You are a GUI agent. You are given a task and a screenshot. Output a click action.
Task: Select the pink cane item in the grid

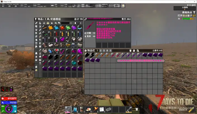tap(62, 51)
